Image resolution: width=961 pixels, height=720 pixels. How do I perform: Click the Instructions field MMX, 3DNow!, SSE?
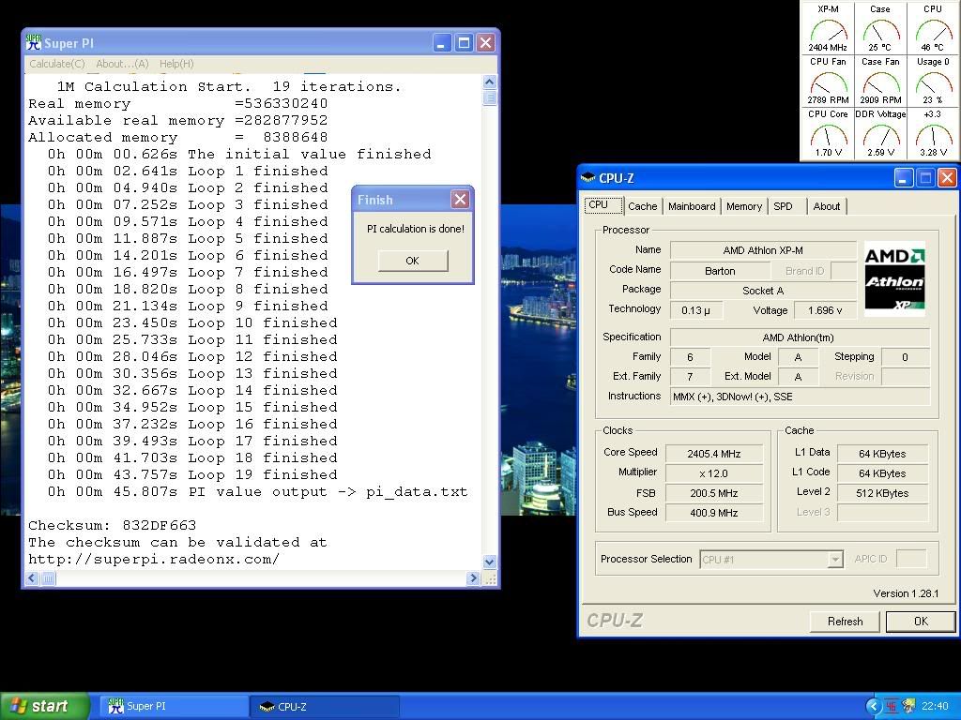(801, 397)
